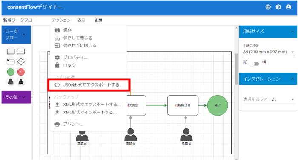Viewport: 298px width, 160px height.
Task: Select the second person shape in palette
Action: 21,82
